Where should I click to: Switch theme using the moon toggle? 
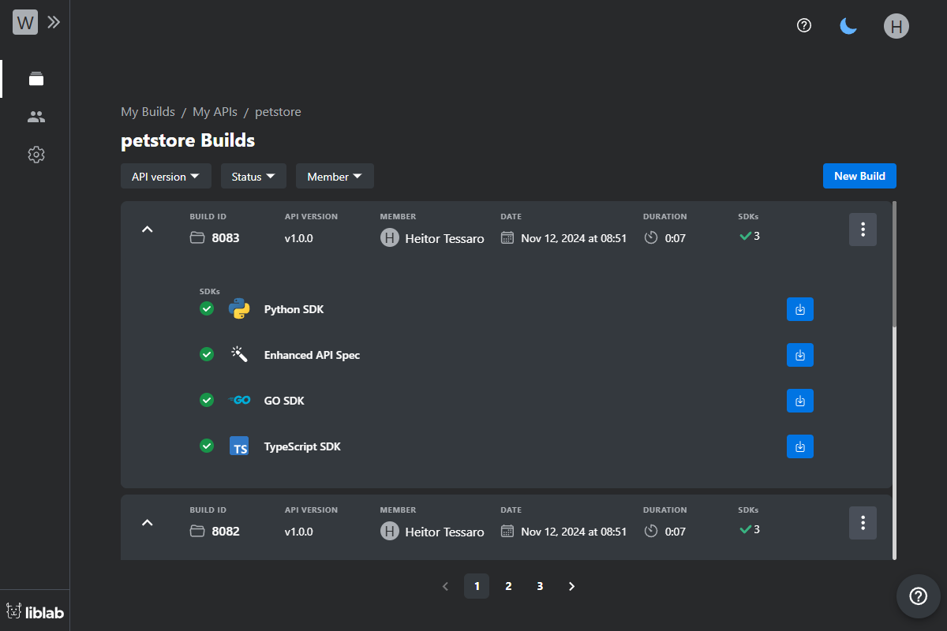pyautogui.click(x=848, y=26)
